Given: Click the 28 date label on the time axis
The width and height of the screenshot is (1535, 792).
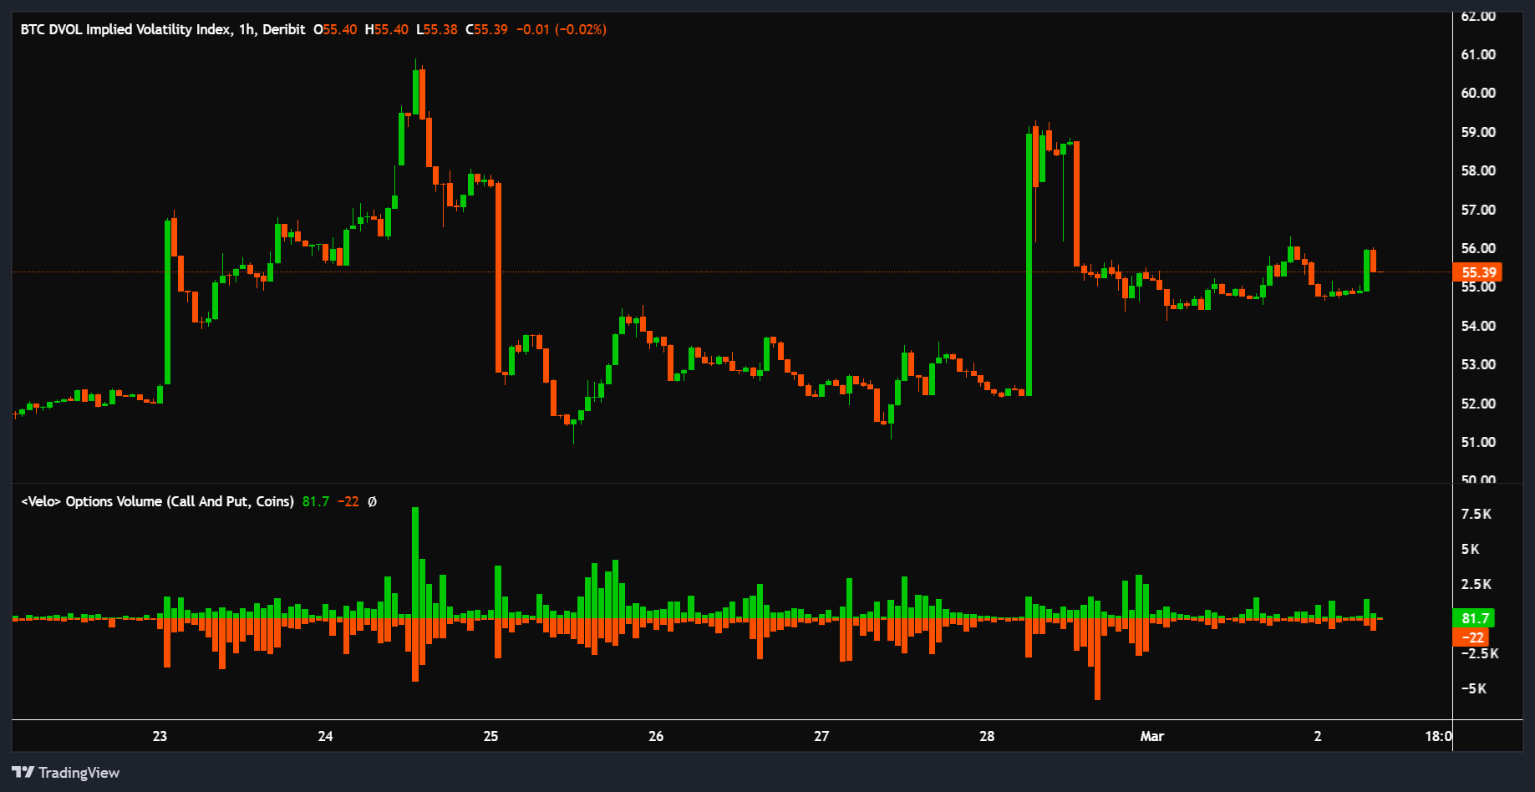Looking at the screenshot, I should (987, 737).
